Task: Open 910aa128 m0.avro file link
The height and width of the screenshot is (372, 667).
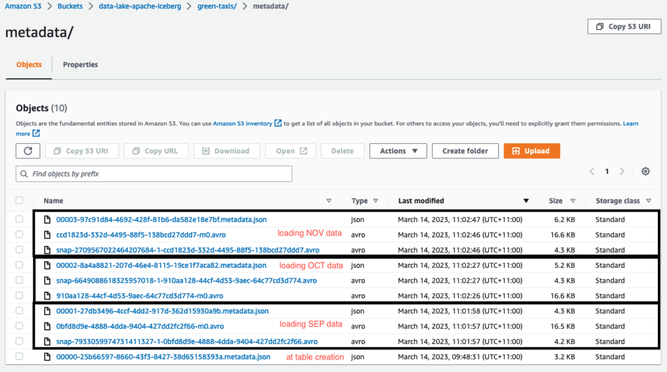Action: [x=139, y=296]
